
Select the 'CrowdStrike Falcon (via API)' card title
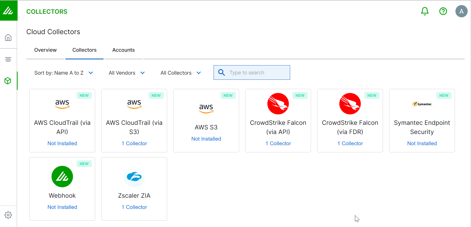coord(278,127)
